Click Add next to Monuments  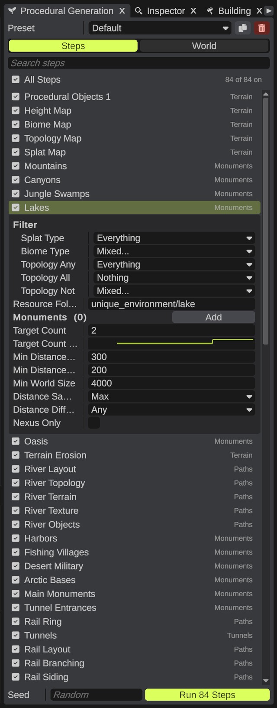[213, 317]
